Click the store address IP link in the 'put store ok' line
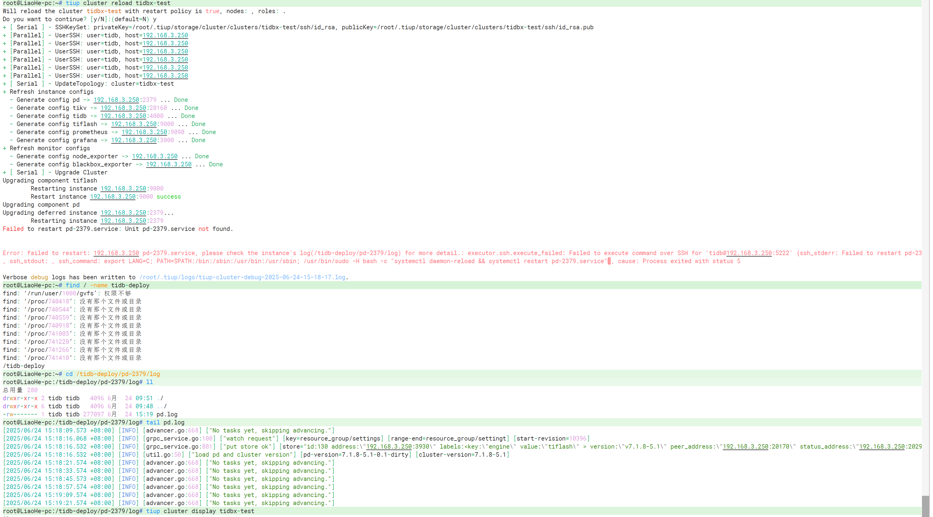 point(389,447)
